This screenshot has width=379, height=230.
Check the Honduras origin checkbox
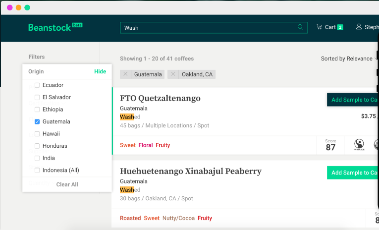coord(37,146)
